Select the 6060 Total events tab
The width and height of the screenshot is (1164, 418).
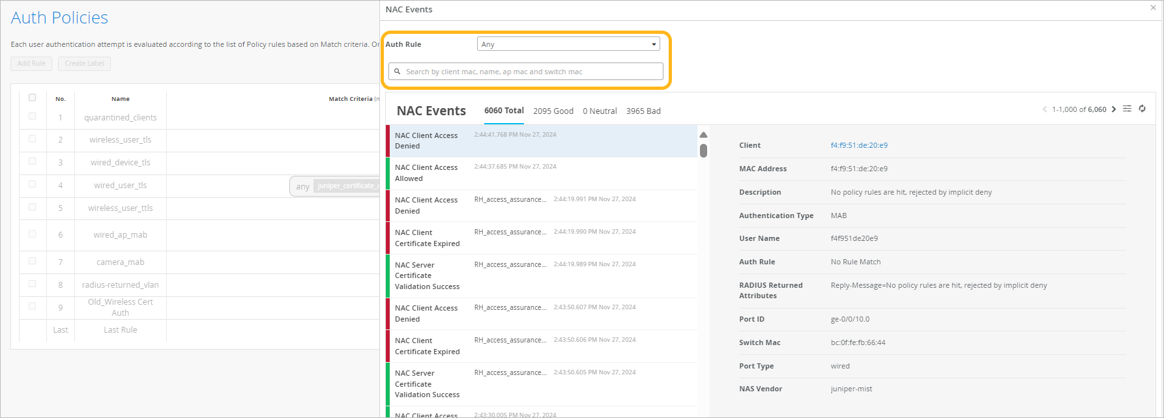point(504,111)
